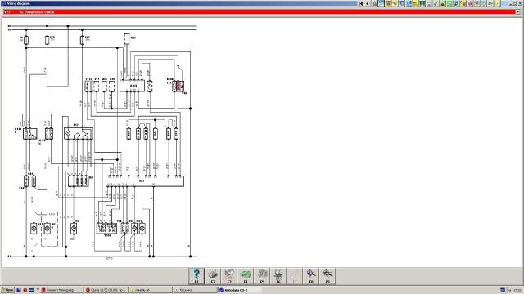524x294 pixels.
Task: Open help with the F1 question mark button
Action: 196,276
